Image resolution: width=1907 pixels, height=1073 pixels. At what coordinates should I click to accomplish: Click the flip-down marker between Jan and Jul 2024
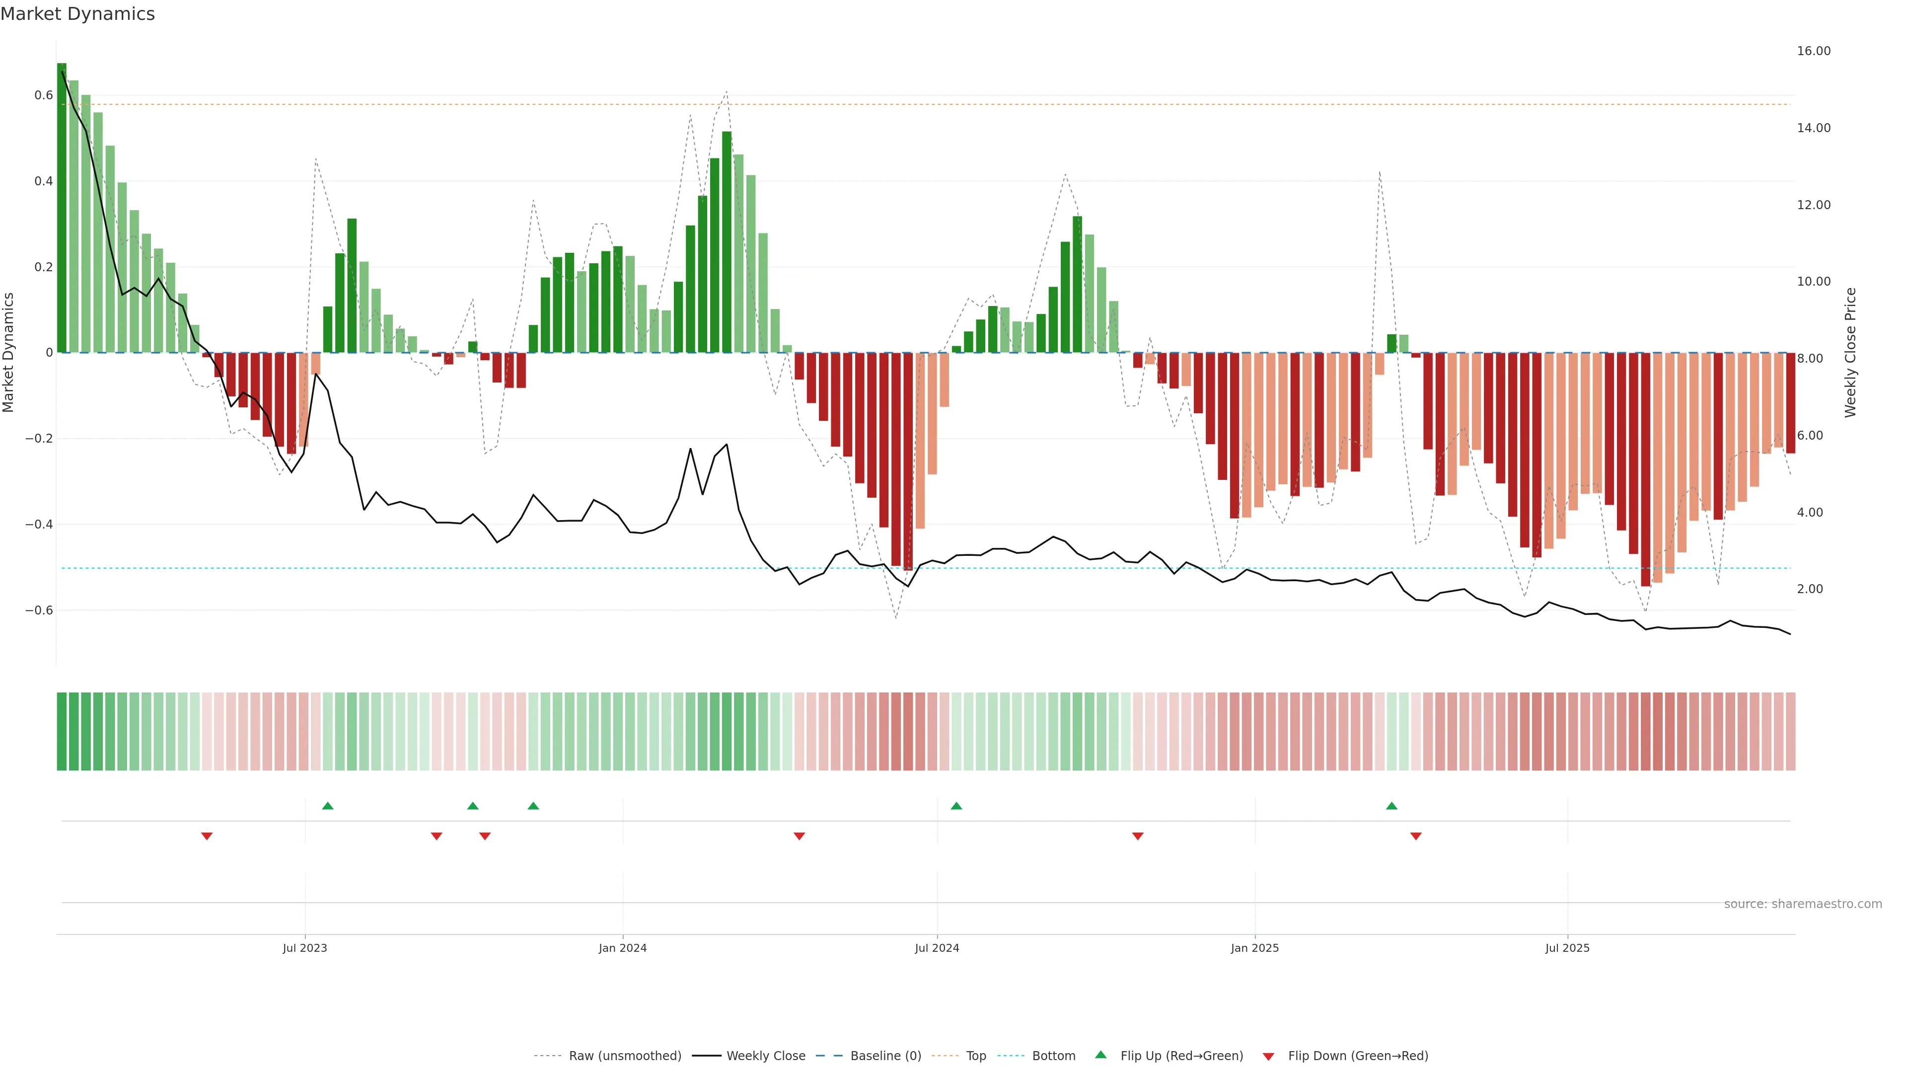(x=800, y=836)
